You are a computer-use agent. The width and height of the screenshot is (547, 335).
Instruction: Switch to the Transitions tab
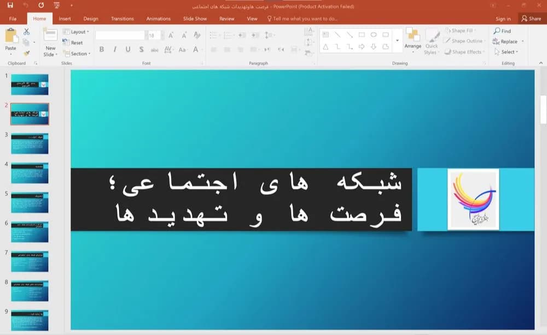pos(122,19)
